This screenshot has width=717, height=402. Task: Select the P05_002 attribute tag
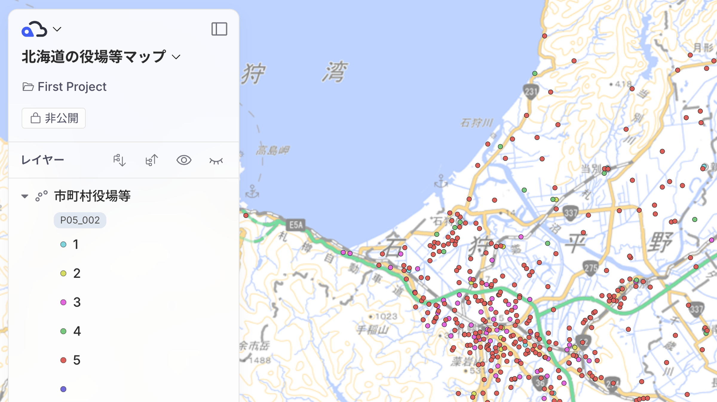coord(80,220)
